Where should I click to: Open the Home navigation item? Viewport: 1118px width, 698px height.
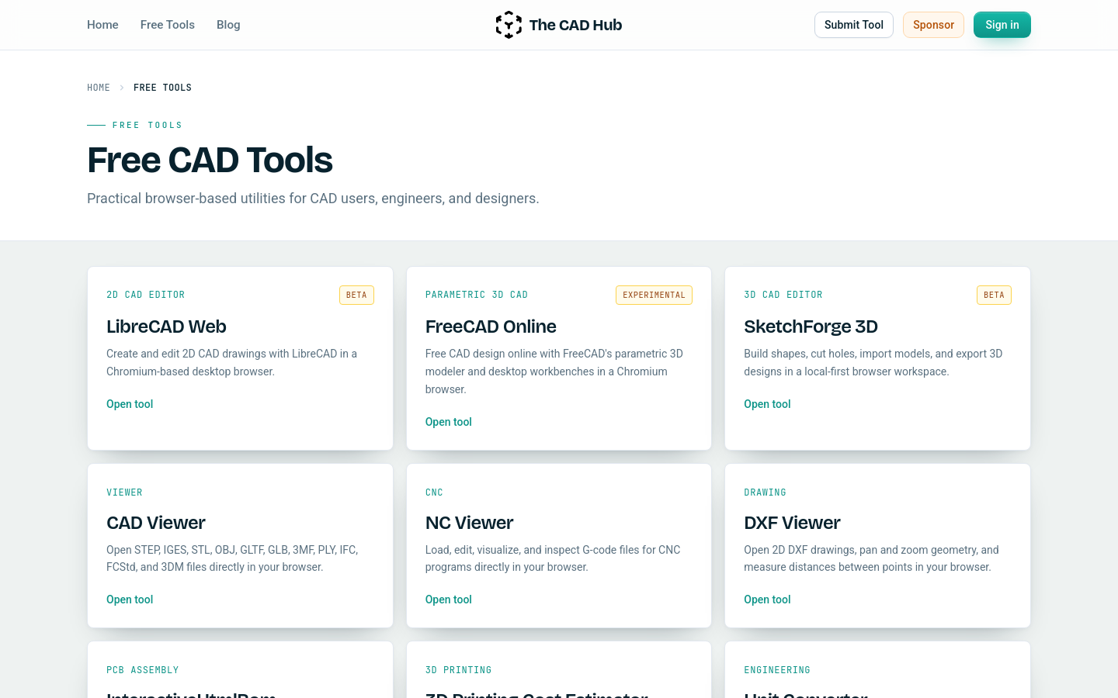102,25
